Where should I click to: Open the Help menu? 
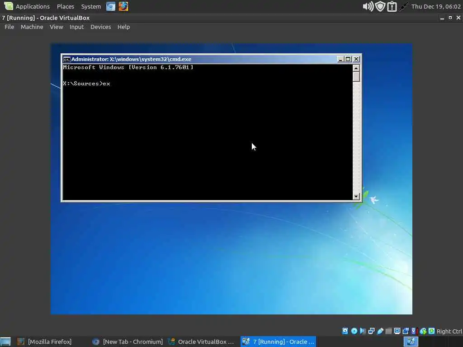(x=123, y=27)
